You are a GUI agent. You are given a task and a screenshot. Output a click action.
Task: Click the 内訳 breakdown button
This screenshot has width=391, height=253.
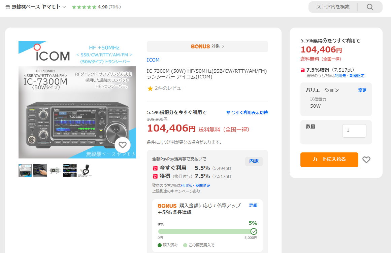pyautogui.click(x=254, y=161)
